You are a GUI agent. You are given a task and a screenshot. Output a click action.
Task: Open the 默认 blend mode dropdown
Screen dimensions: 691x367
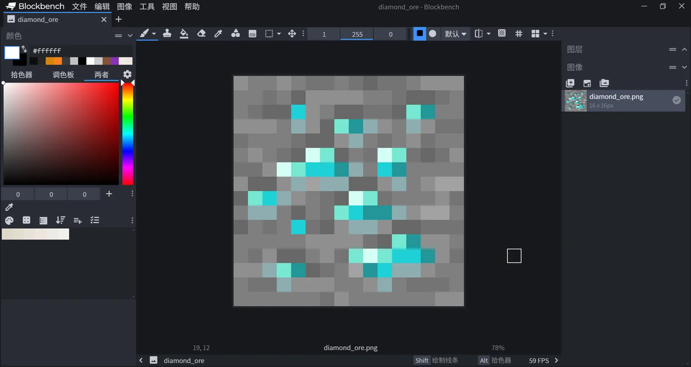pyautogui.click(x=456, y=34)
